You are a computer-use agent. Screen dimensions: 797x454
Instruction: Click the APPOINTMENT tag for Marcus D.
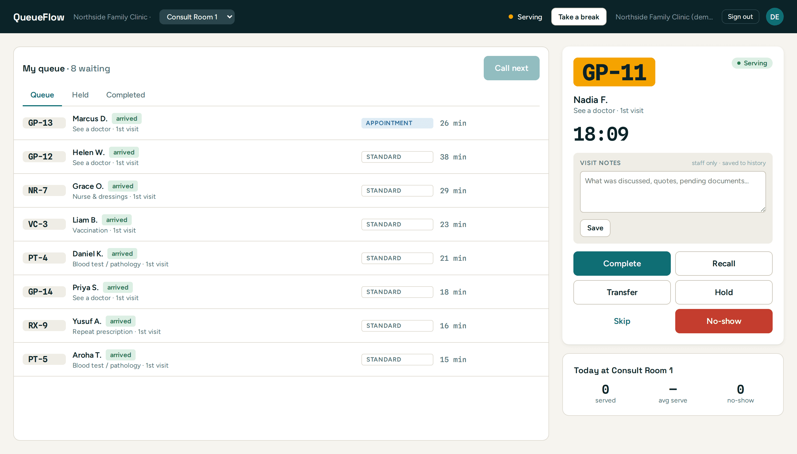click(397, 123)
